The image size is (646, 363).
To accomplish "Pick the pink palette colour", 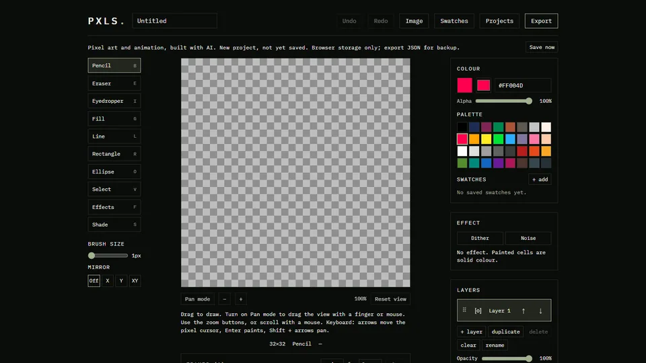I will [x=534, y=139].
